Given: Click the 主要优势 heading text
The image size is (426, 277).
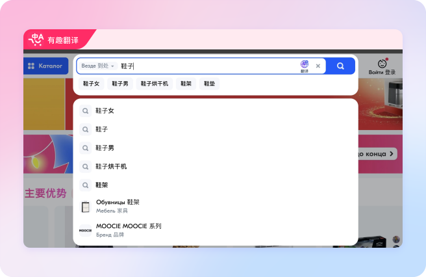Looking at the screenshot, I should pyautogui.click(x=45, y=194).
